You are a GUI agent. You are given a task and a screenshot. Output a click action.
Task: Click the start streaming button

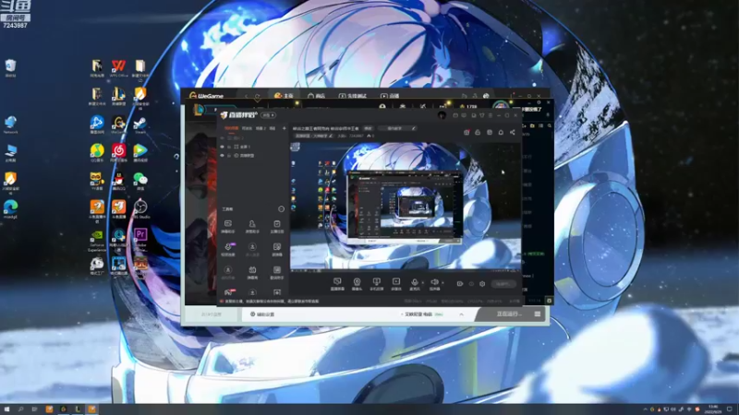click(503, 284)
